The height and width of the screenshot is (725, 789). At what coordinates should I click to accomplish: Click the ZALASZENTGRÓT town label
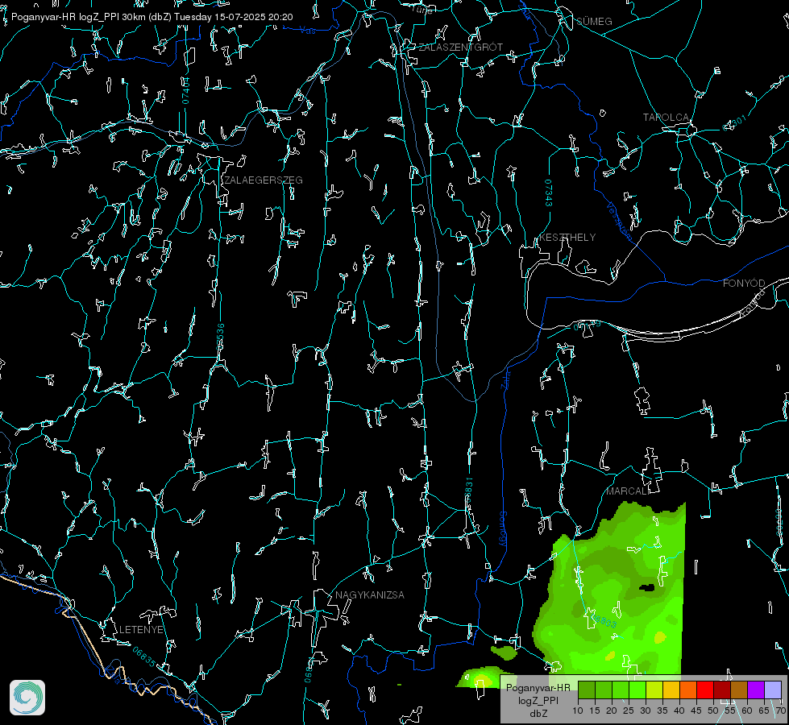[461, 48]
